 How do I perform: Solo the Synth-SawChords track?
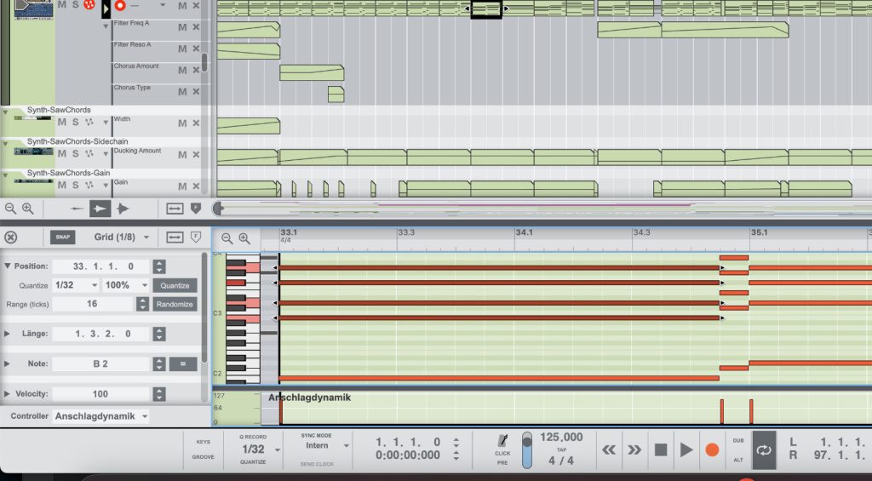[x=76, y=123]
